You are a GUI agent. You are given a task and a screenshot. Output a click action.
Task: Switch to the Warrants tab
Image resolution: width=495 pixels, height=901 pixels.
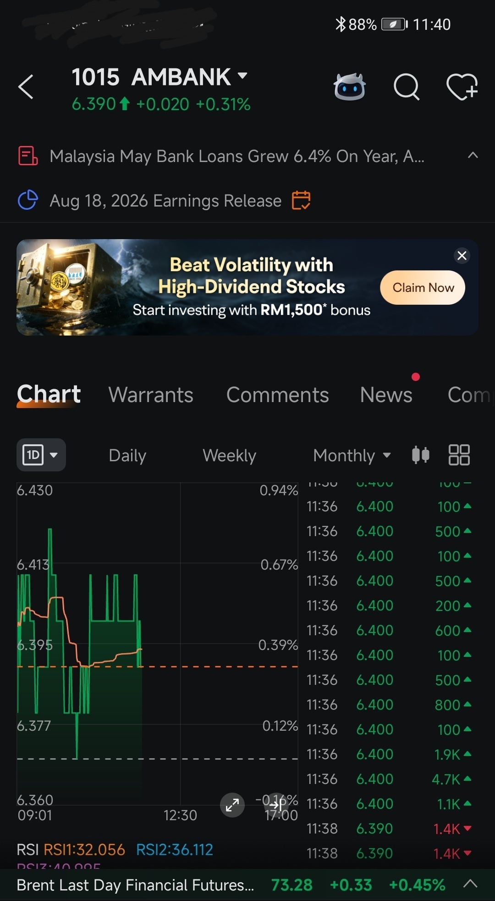(x=151, y=395)
